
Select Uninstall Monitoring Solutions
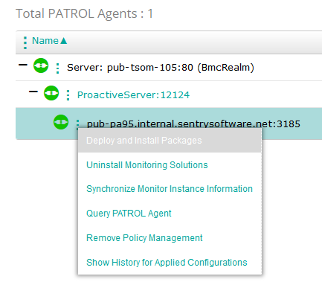click(x=147, y=165)
